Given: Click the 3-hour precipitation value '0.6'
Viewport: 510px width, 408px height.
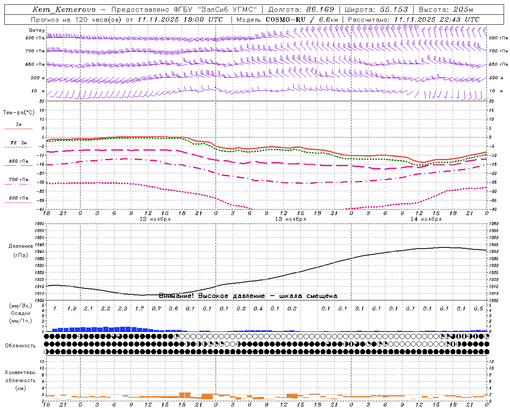Looking at the screenshot, I should coord(173,309).
